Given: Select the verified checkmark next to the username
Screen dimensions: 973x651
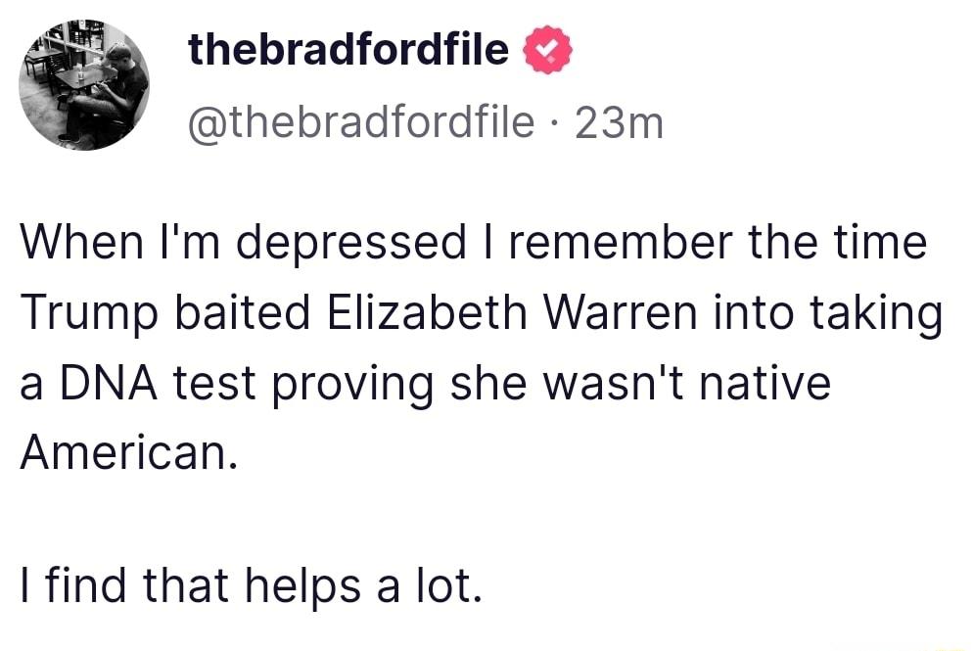Looking at the screenshot, I should tap(549, 48).
